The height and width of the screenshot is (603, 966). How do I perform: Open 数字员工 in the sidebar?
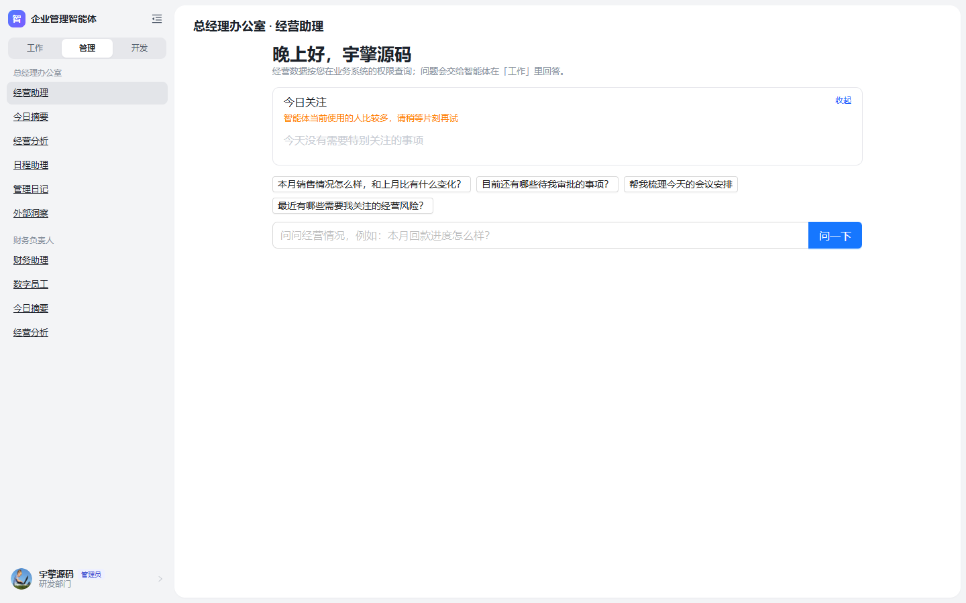click(x=87, y=285)
